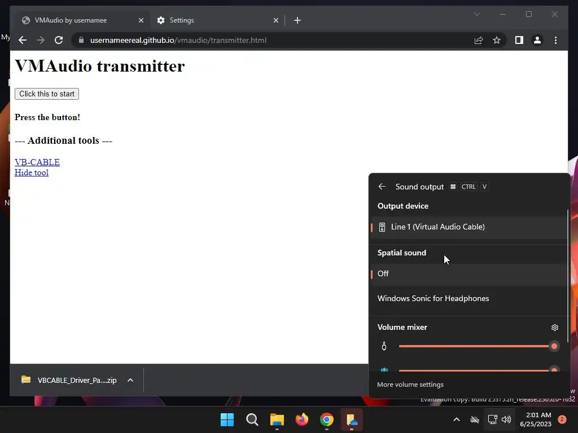
Task: Open More volume settings
Action: coord(410,385)
